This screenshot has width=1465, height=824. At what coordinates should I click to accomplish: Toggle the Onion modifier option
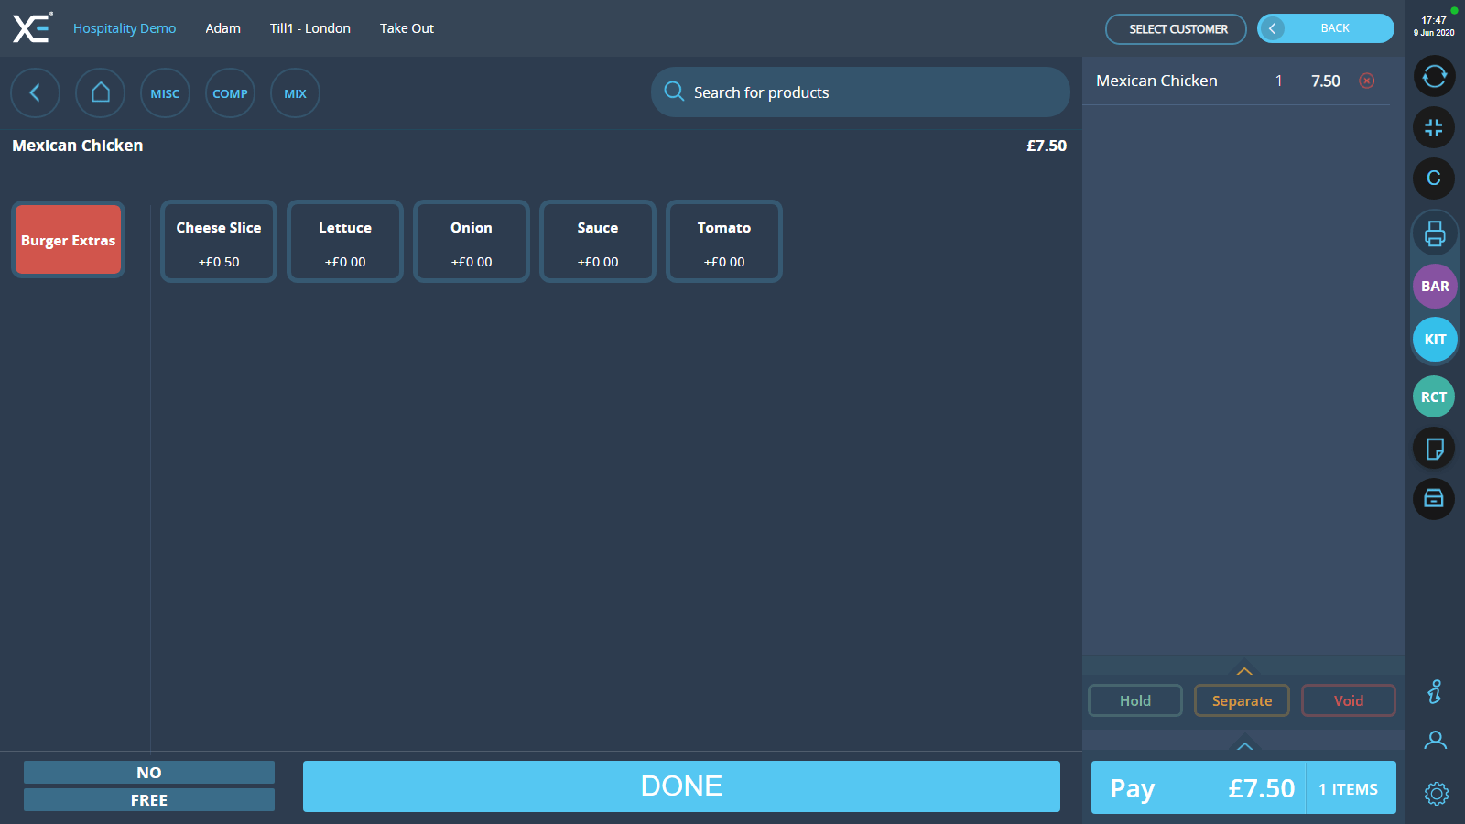click(472, 242)
